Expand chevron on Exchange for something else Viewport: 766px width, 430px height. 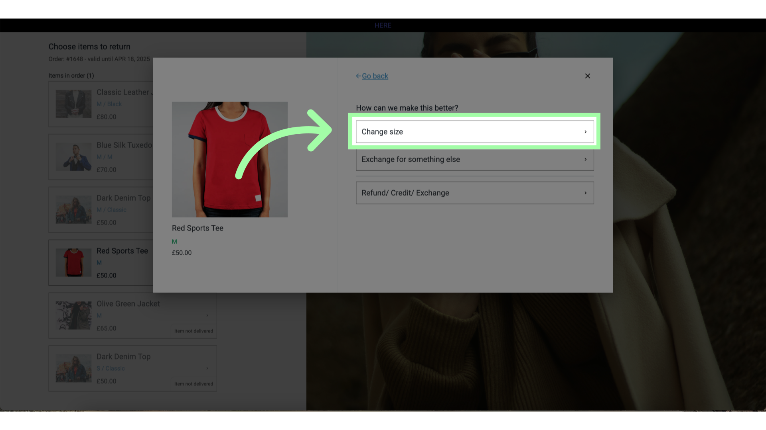pyautogui.click(x=585, y=159)
